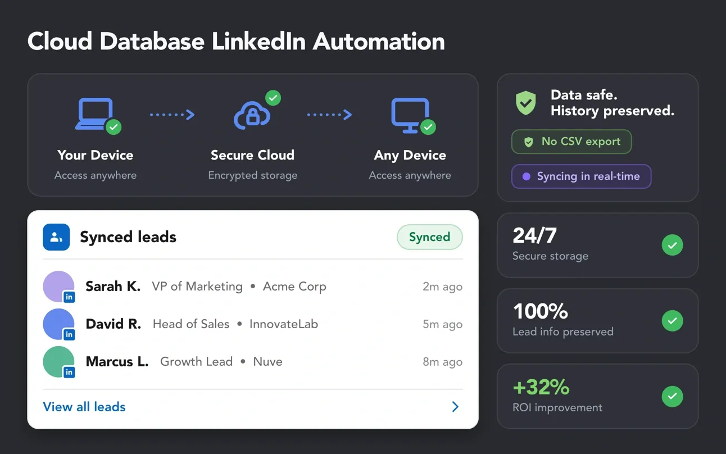726x454 pixels.
Task: Click the LinkedIn badge on Marcus L.'s avatar
Action: point(69,372)
